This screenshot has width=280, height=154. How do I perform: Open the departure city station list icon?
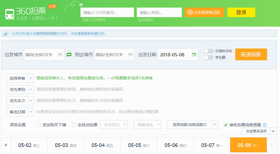point(60,55)
